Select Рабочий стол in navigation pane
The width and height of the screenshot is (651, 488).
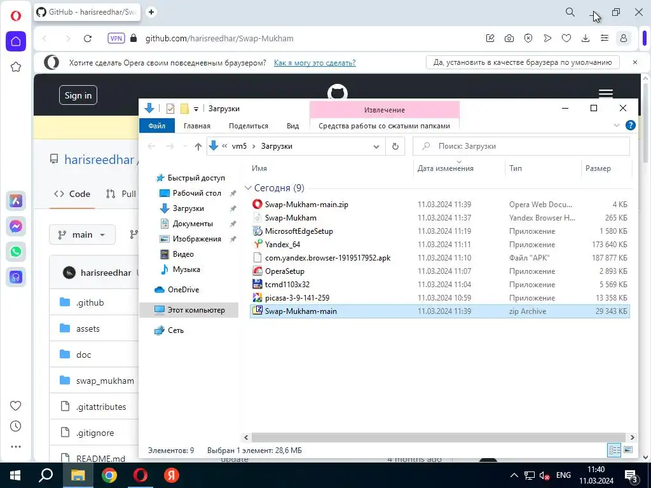pos(197,193)
